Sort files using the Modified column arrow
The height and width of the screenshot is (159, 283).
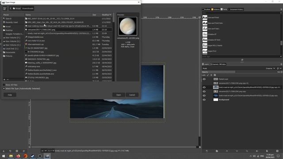click(x=111, y=15)
